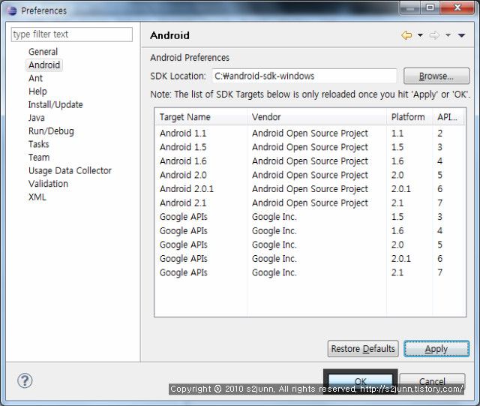Select Ant in preferences tree

(35, 78)
